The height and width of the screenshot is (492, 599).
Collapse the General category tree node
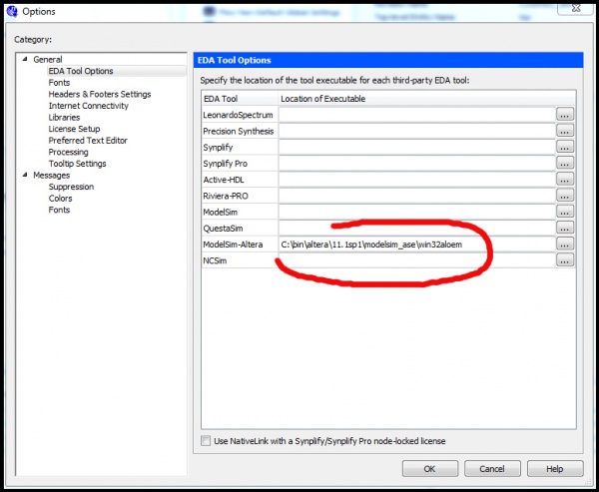pos(25,59)
